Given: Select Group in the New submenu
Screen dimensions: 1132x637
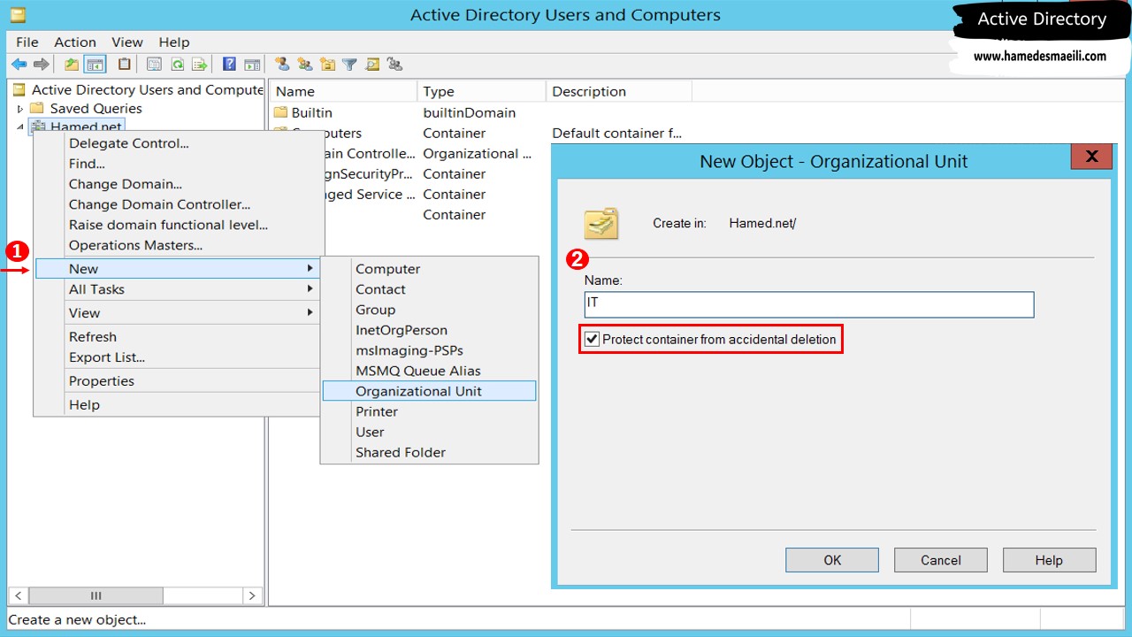Looking at the screenshot, I should point(429,310).
